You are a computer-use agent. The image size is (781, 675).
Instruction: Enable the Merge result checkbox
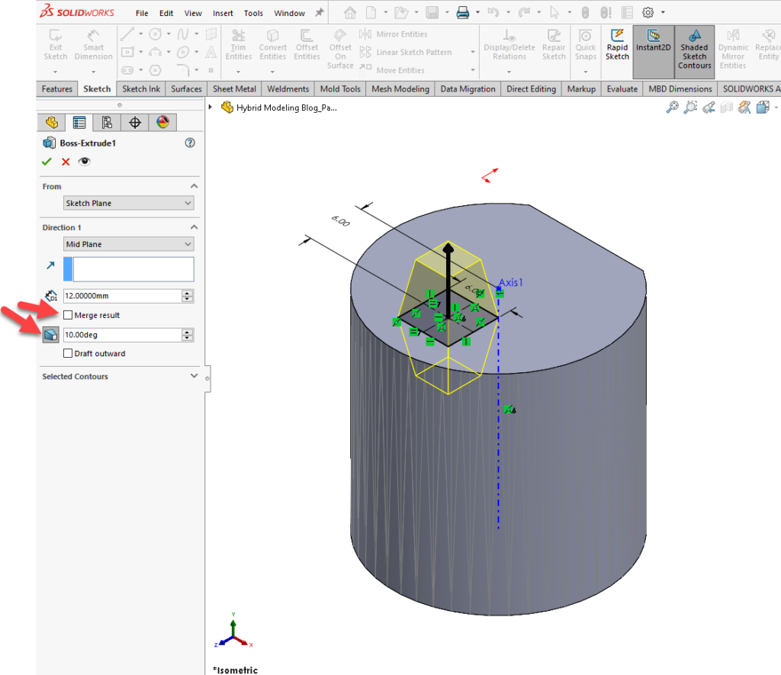pos(67,314)
